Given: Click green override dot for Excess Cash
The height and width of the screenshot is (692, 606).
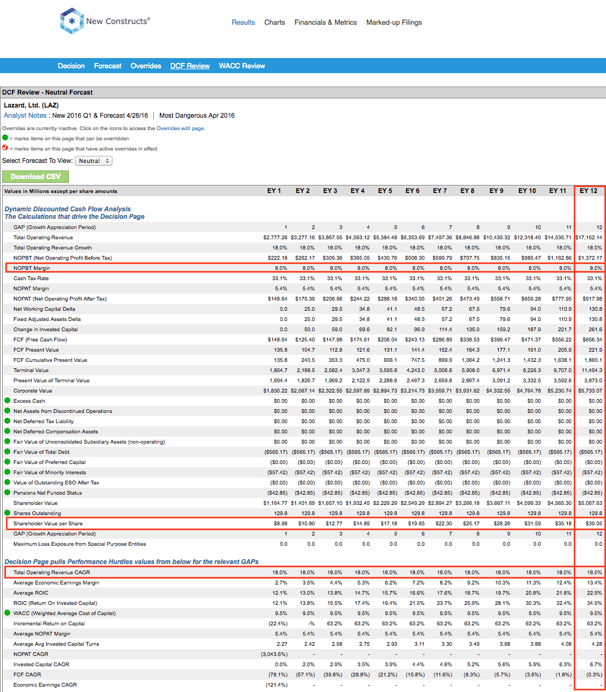Looking at the screenshot, I should [x=8, y=401].
